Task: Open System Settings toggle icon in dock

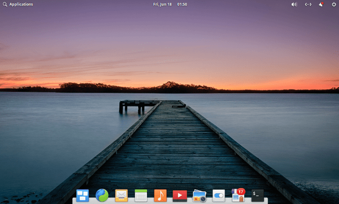Action: [219, 196]
